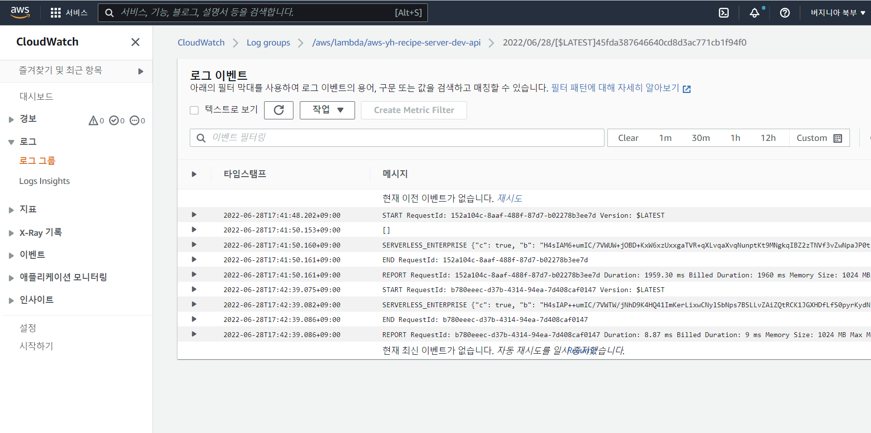Click the AWS logo home icon

20,12
